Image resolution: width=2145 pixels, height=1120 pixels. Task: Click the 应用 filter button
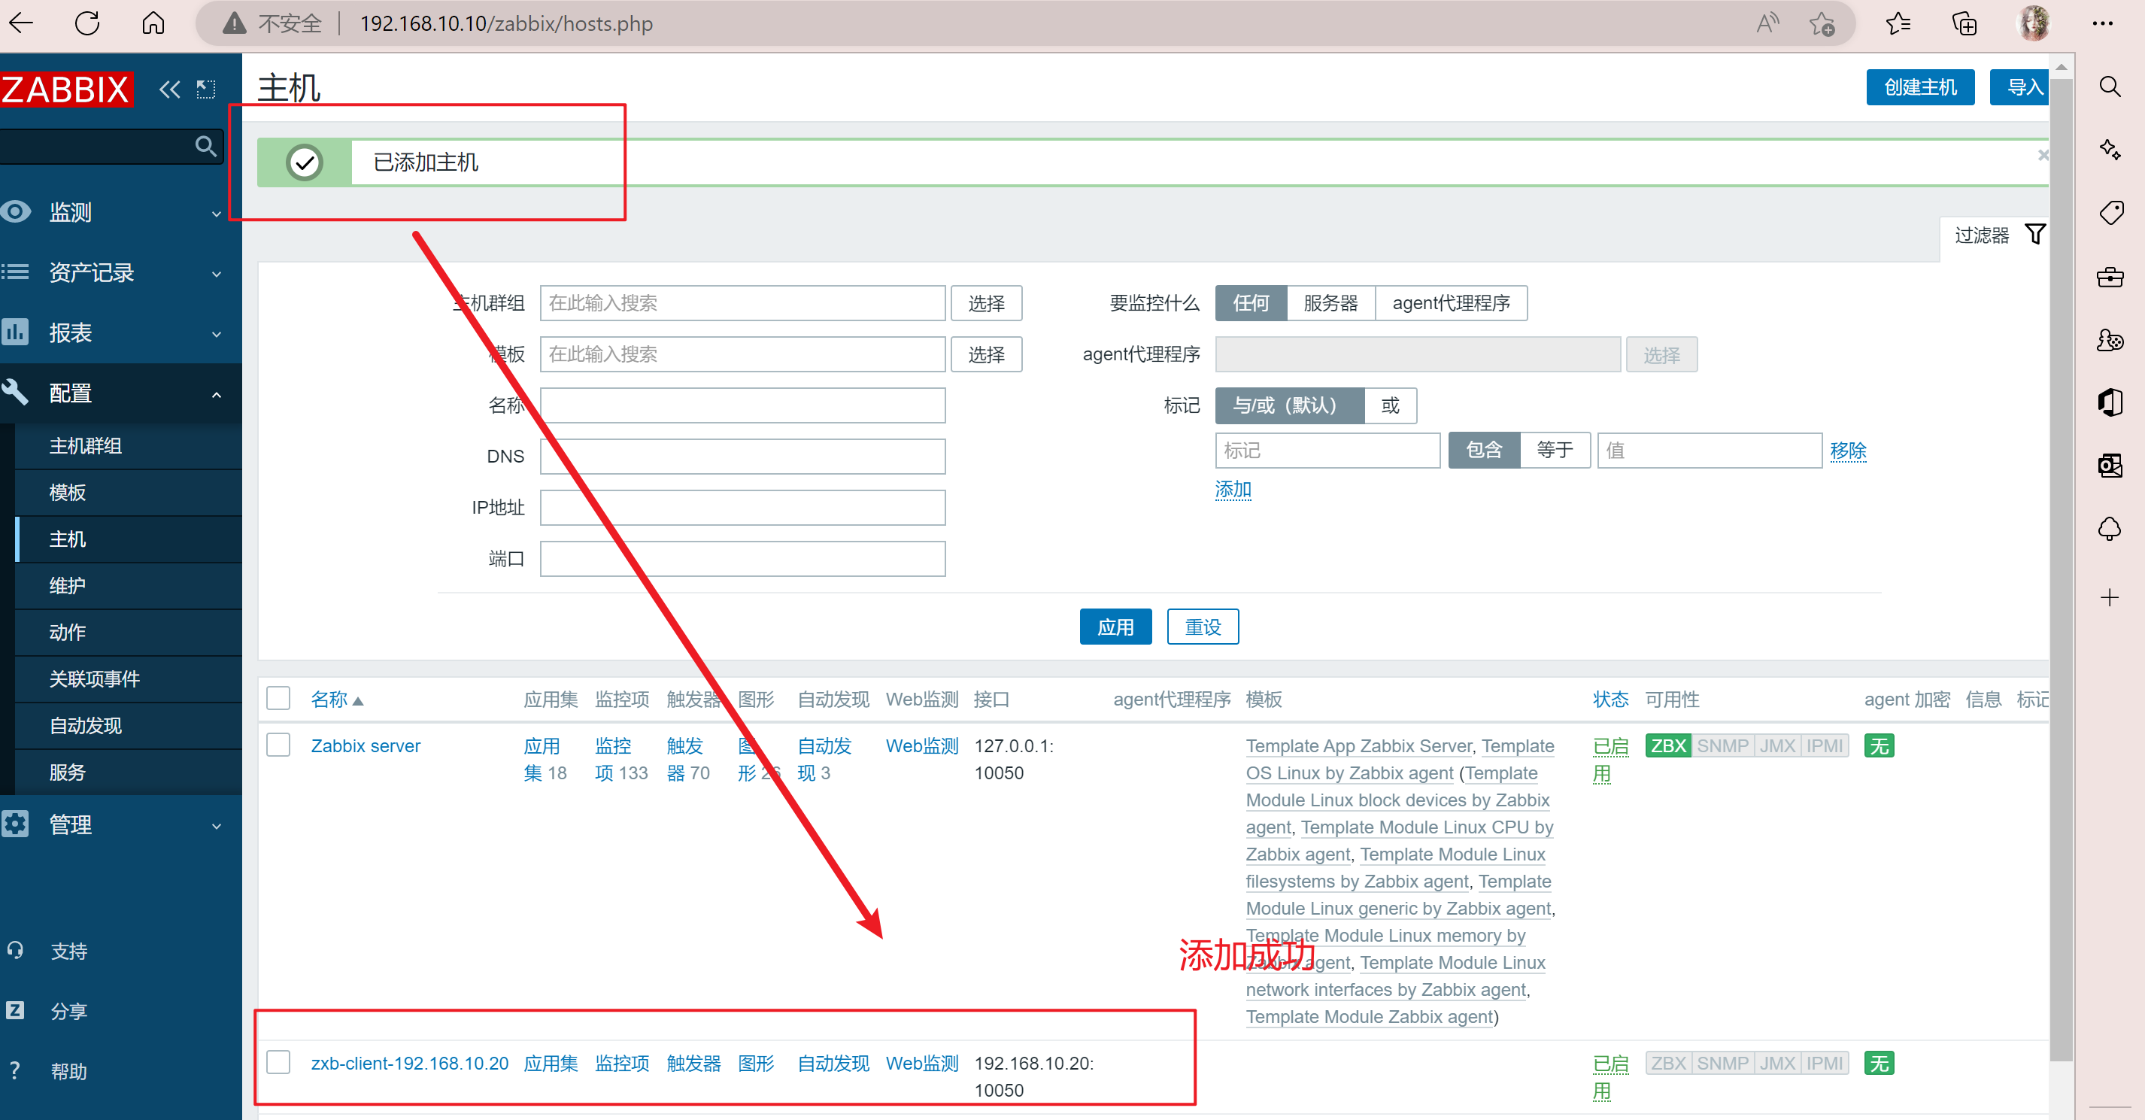(x=1116, y=627)
